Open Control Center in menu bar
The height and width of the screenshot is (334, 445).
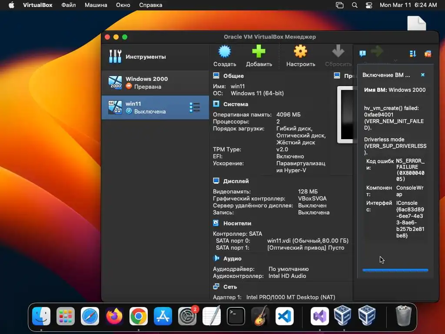(369, 5)
